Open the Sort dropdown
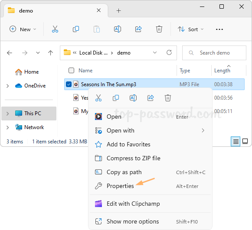 coord(190,29)
